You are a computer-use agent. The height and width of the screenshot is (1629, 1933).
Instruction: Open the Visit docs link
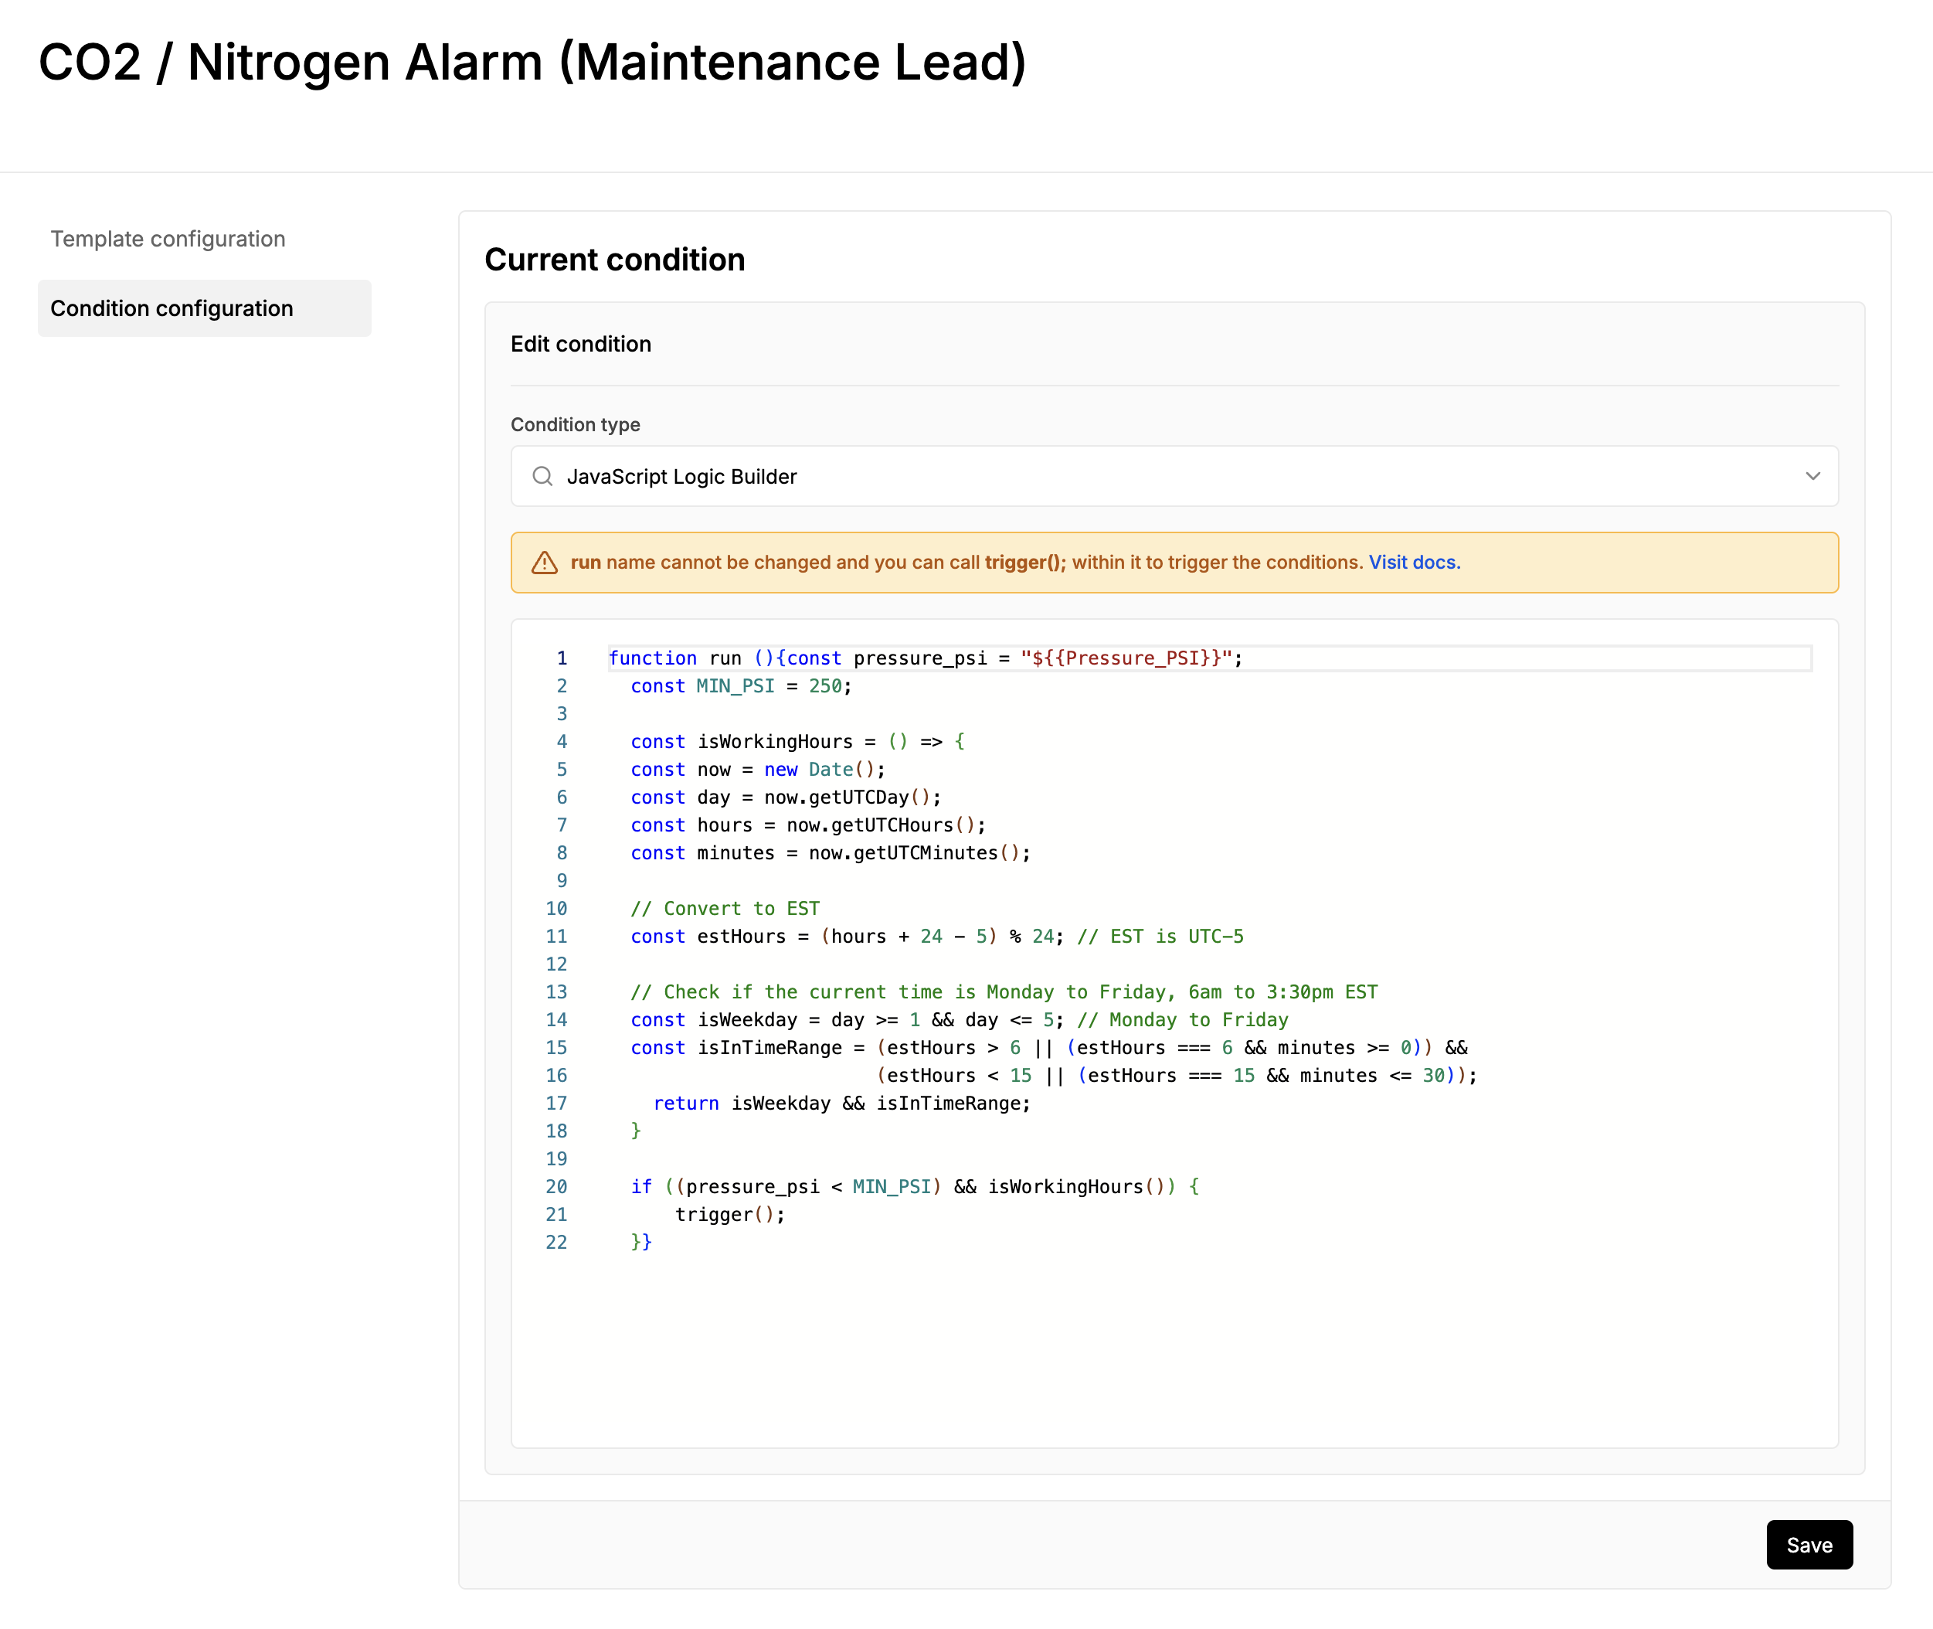[1414, 563]
